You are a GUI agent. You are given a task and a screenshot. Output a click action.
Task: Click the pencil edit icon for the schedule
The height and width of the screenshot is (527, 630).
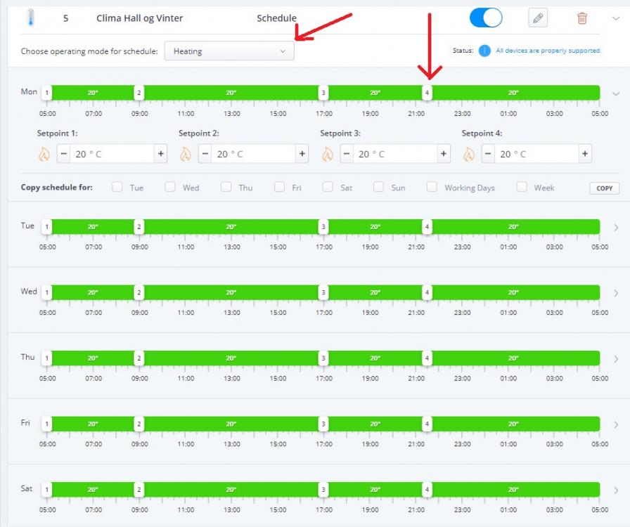click(538, 18)
